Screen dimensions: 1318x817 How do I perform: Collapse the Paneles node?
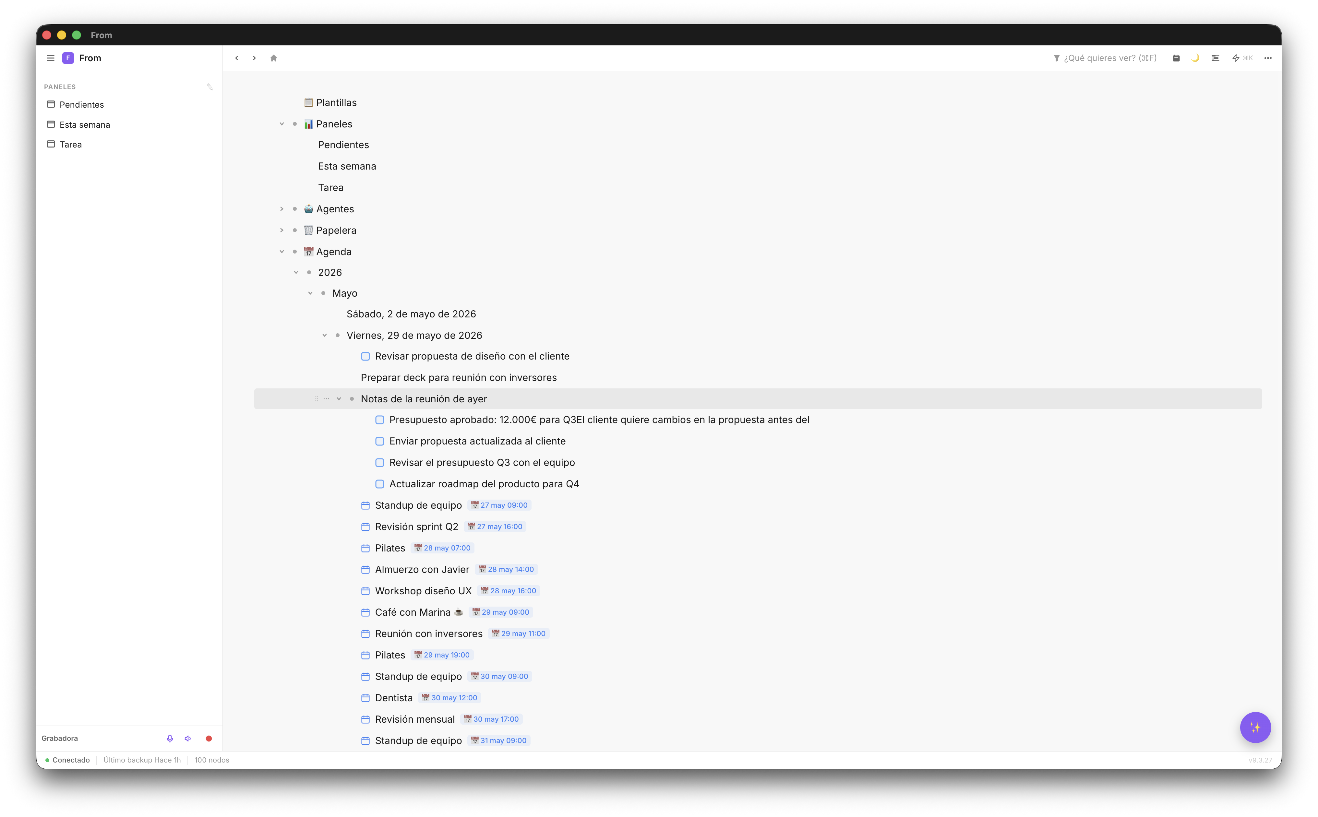pos(282,124)
